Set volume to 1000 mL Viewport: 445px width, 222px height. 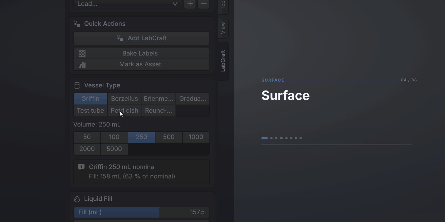196,137
